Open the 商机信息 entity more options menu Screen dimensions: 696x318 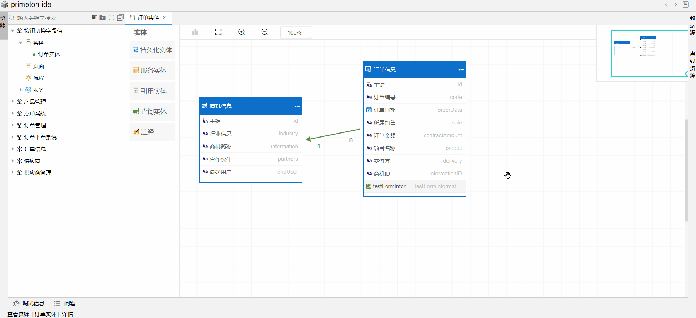pos(297,106)
